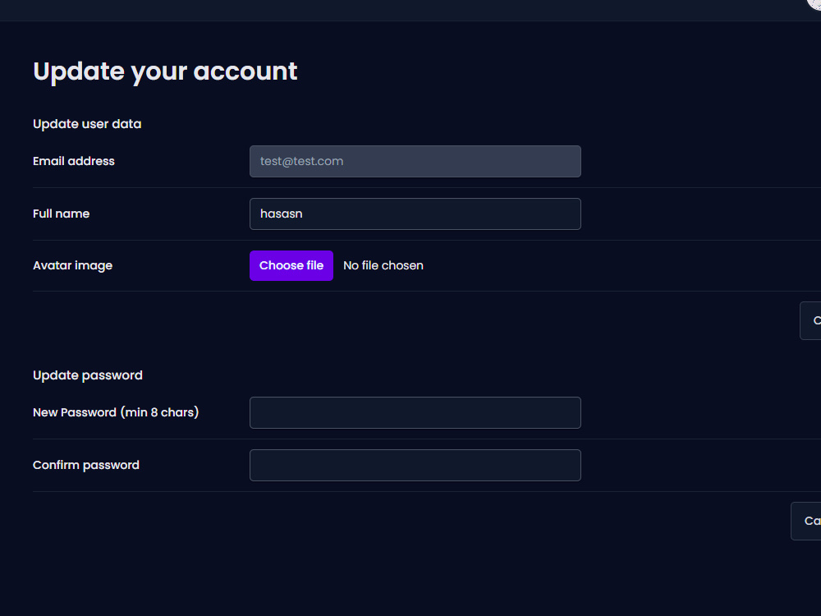Screen dimensions: 821x616
Task: Click the Cancel button under password section
Action: [806, 522]
